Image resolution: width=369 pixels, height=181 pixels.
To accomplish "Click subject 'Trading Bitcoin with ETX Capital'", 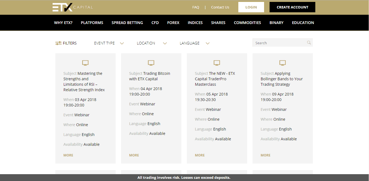I will [150, 76].
